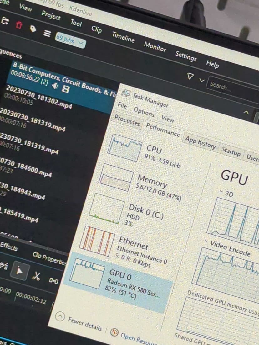Collapse the 3D graph selector chevron
The height and width of the screenshot is (345, 259).
click(x=222, y=191)
